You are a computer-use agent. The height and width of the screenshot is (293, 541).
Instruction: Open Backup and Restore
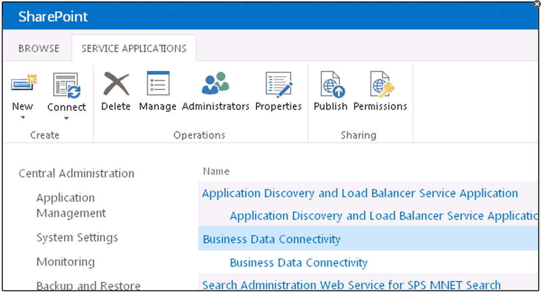click(89, 286)
